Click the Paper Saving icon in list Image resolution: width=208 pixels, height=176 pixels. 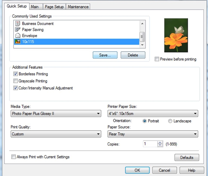pos(17,29)
